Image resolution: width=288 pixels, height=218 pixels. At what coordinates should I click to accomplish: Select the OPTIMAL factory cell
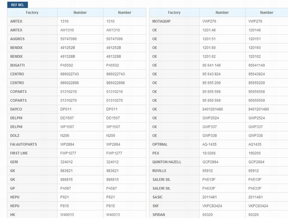tap(174, 144)
